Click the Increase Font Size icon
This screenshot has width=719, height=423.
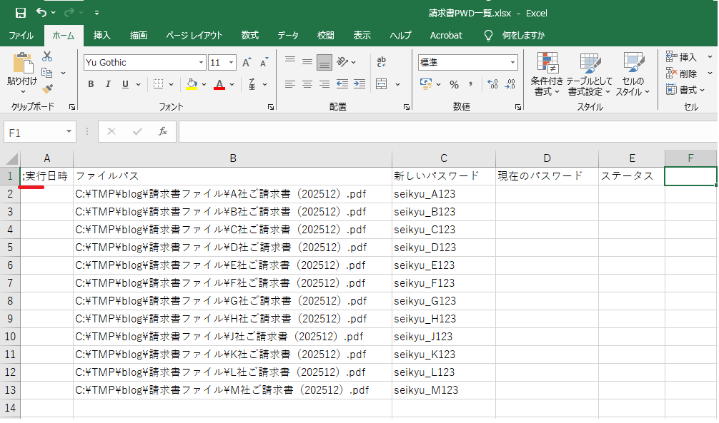(246, 63)
